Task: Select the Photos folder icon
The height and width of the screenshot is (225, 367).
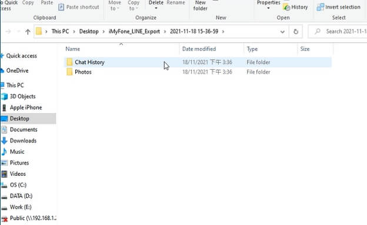Action: tap(69, 72)
